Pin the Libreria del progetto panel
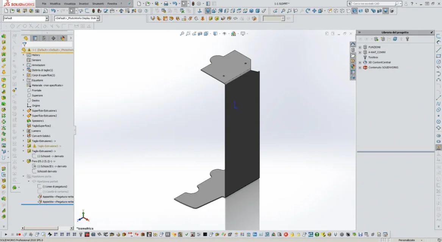Screen dimensions: 442x242 pyautogui.click(x=431, y=33)
